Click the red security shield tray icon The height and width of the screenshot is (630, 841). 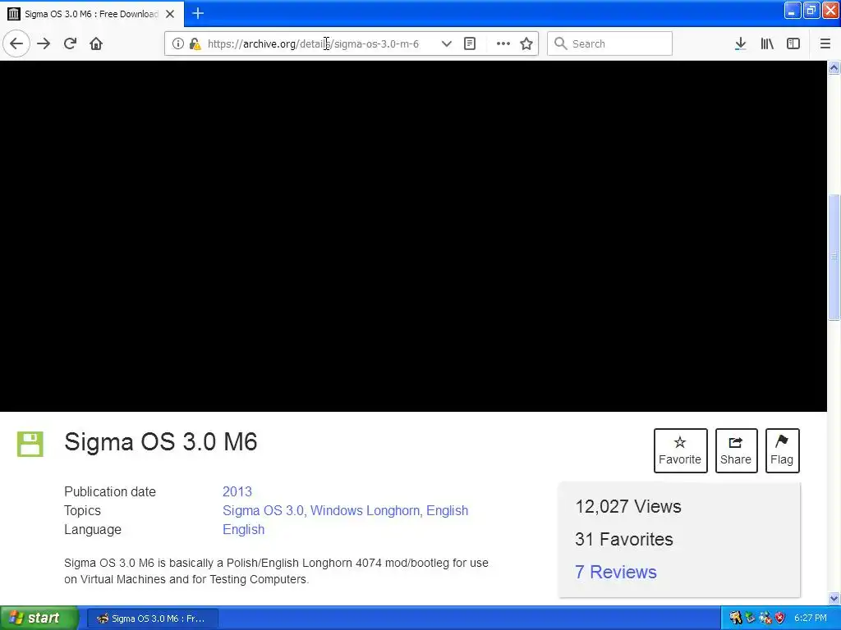(780, 619)
